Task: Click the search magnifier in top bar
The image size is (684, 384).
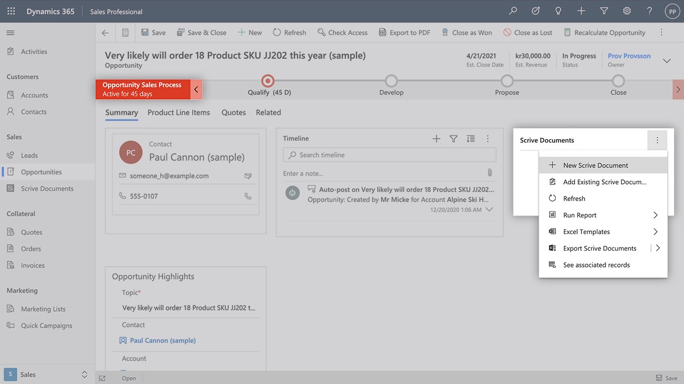Action: pos(513,11)
